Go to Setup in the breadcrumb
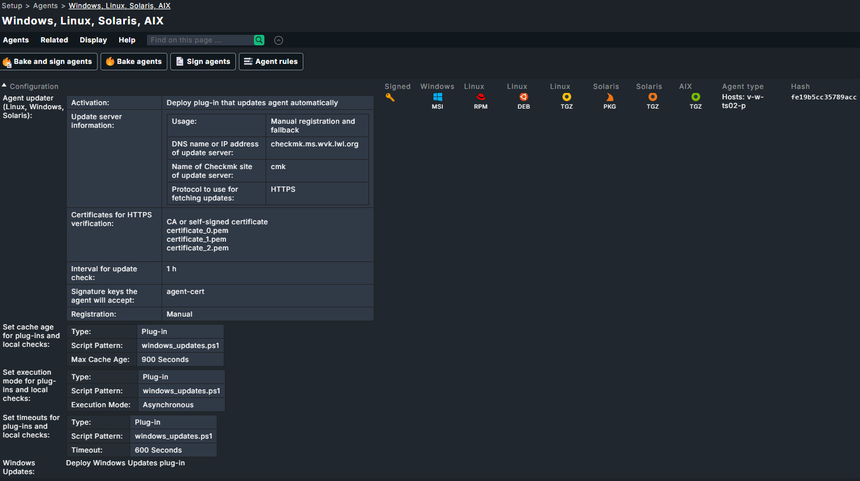Screen dimensions: 860x481 tap(12, 6)
